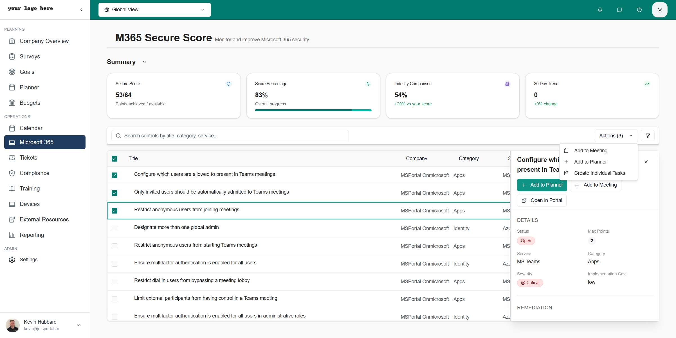The image size is (676, 338).
Task: Open the filter icon next to Actions
Action: point(648,135)
